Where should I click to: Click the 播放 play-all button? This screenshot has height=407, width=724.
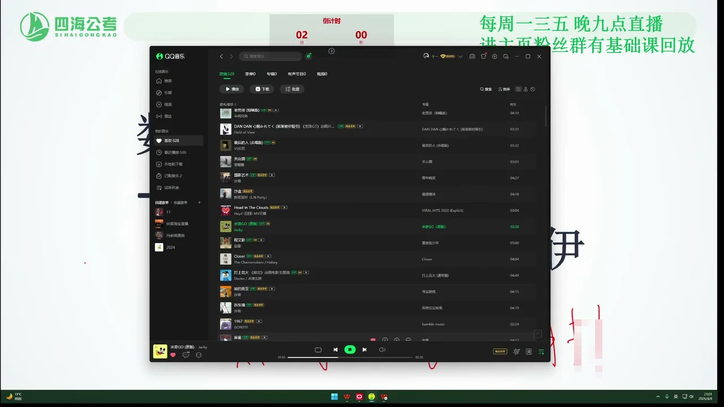coord(232,89)
